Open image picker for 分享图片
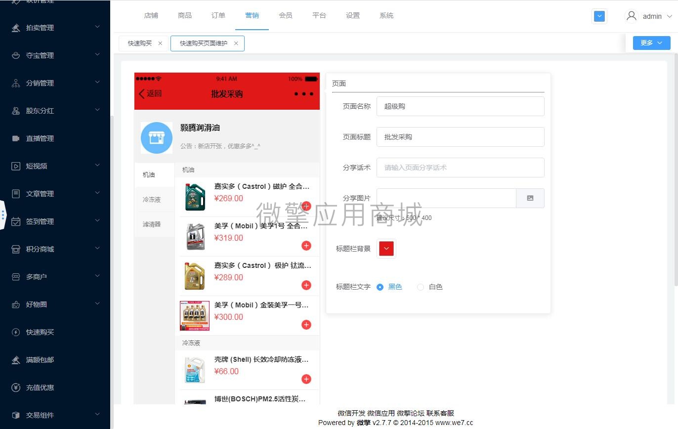Screen dimensions: 678x429 pos(530,198)
